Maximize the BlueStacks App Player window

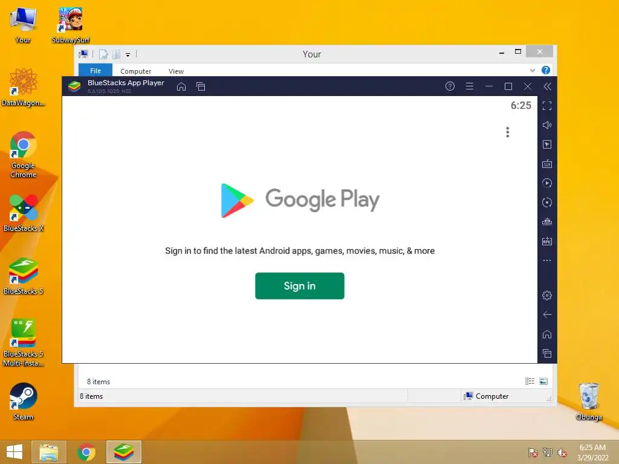click(x=508, y=86)
